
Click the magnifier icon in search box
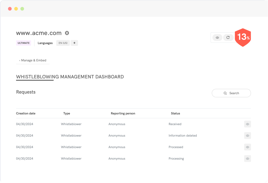point(225,93)
